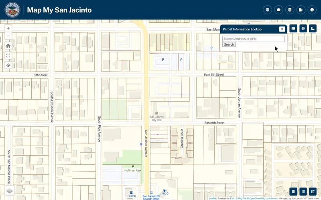The height and width of the screenshot is (200, 321).
Task: Zoom in with the plus button
Action: click(8, 28)
